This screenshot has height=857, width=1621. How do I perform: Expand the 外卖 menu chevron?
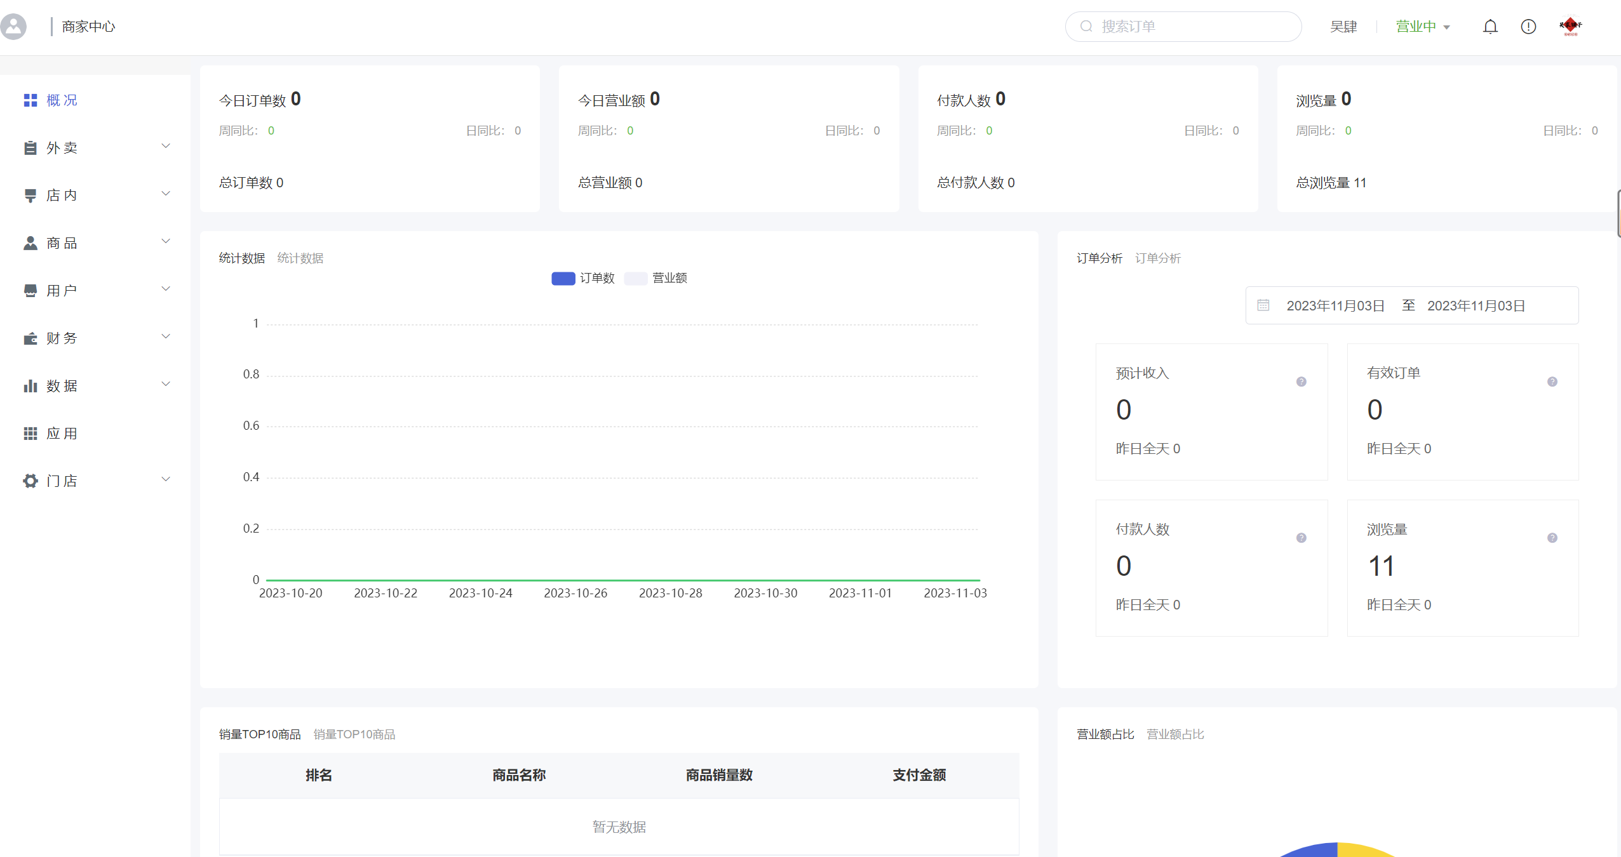[x=166, y=146]
